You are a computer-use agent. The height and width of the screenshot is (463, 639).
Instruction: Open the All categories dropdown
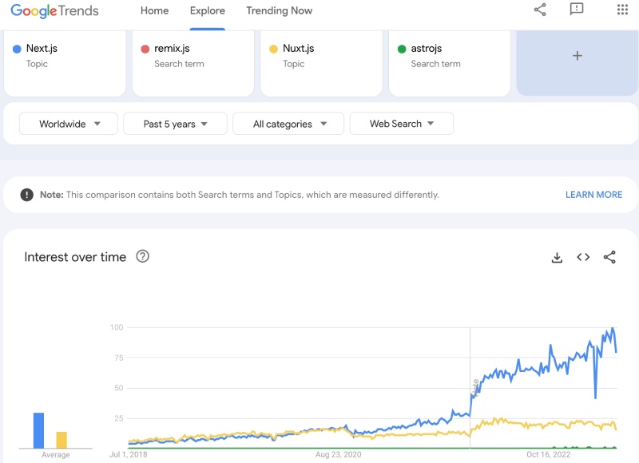287,124
